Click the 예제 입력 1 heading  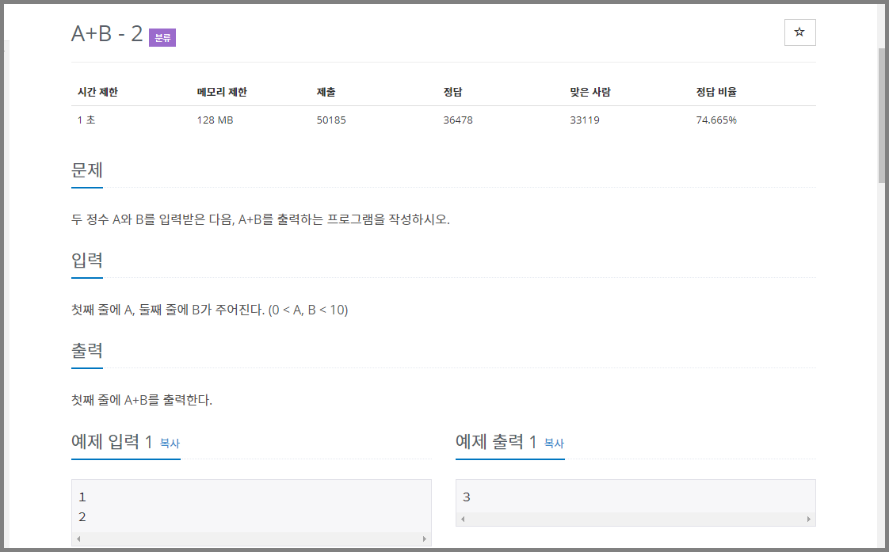(x=112, y=441)
